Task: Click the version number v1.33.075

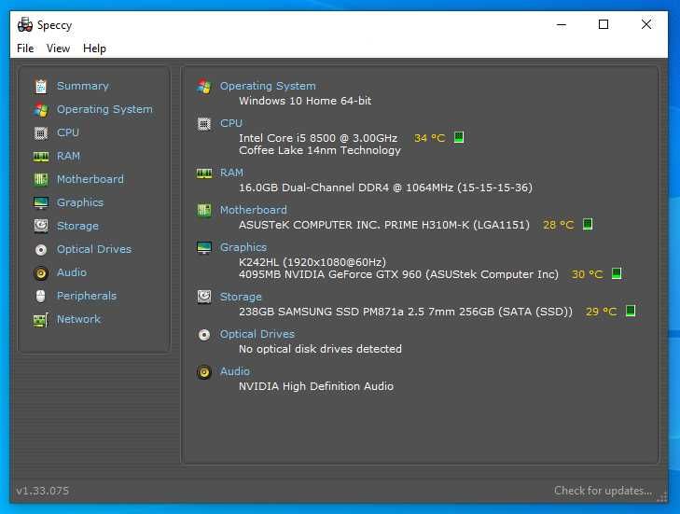Action: point(43,491)
